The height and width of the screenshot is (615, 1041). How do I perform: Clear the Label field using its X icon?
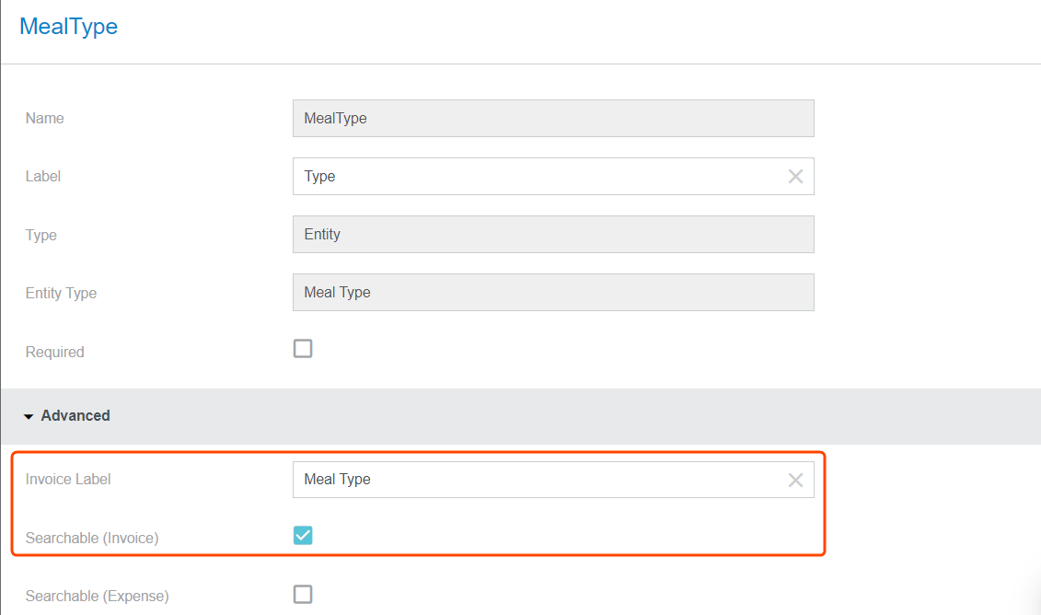pyautogui.click(x=795, y=177)
